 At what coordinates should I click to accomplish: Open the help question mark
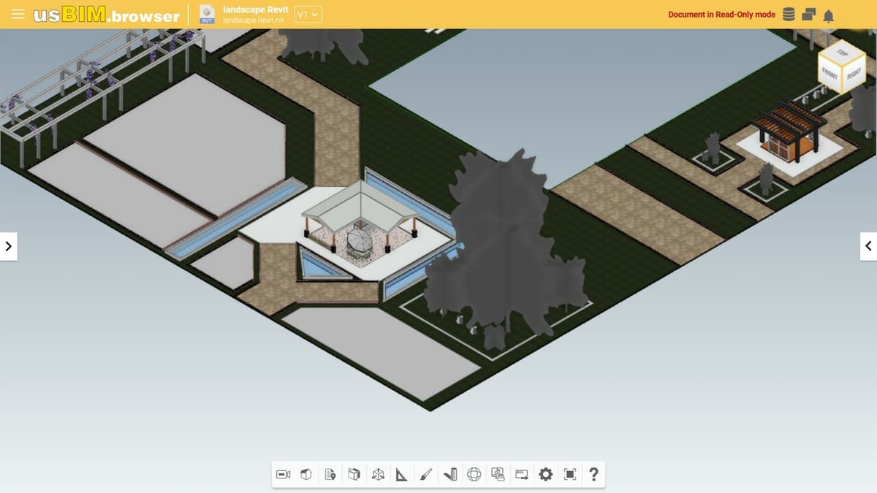[x=593, y=475]
